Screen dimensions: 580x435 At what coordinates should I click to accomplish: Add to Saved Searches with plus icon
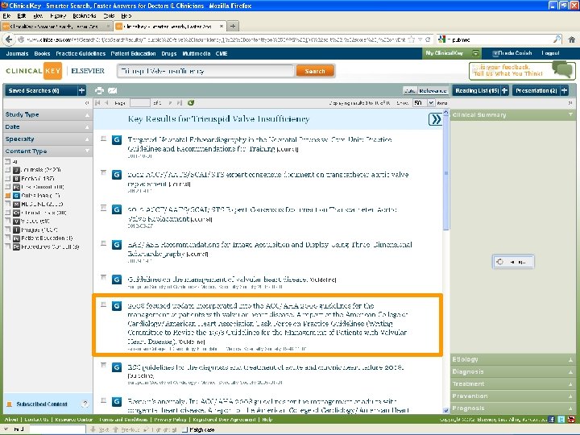tap(81, 90)
